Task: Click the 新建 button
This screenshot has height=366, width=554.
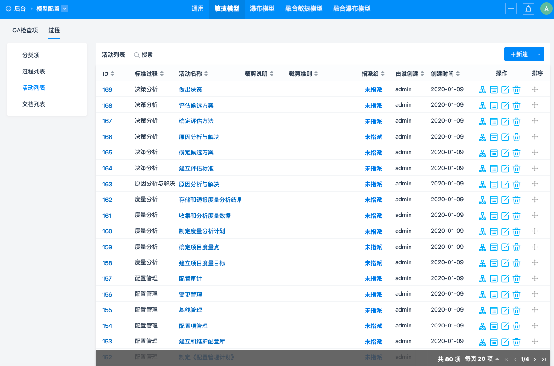Action: (519, 54)
